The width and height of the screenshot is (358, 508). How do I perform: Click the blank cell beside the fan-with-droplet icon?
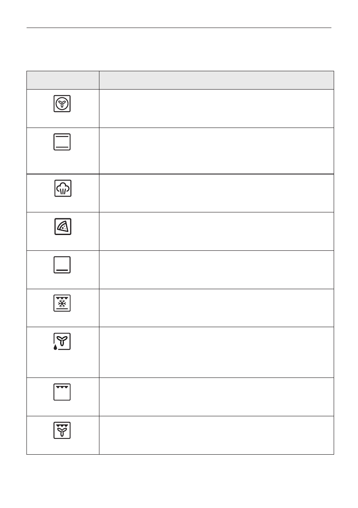coord(216,352)
